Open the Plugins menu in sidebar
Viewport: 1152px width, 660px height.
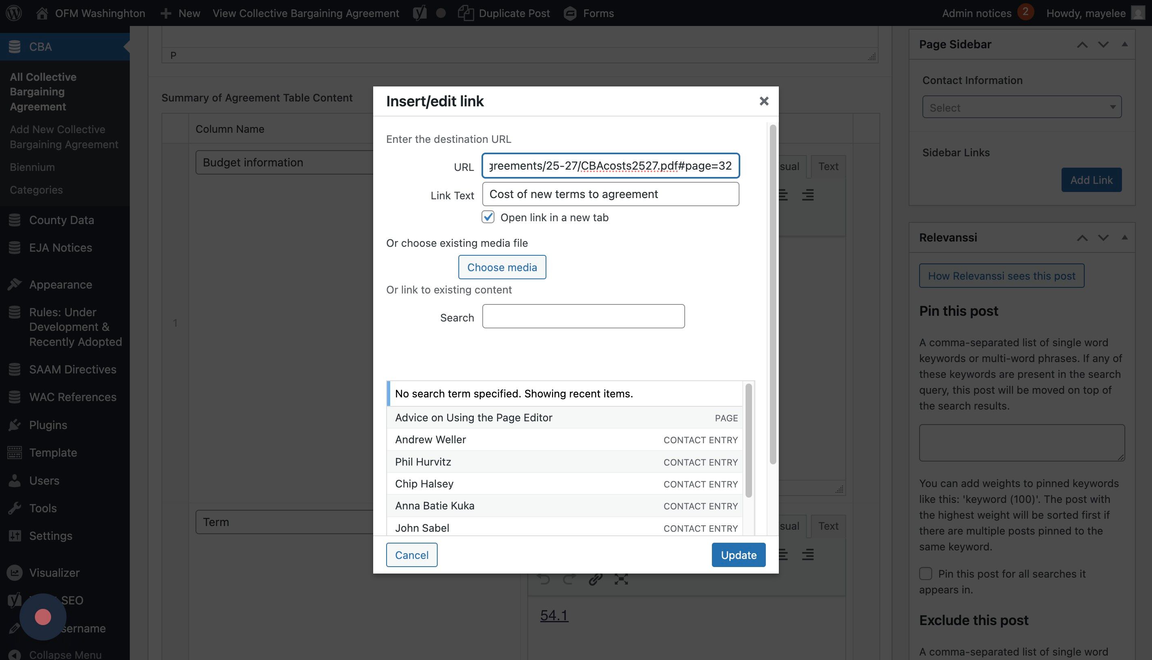point(48,425)
